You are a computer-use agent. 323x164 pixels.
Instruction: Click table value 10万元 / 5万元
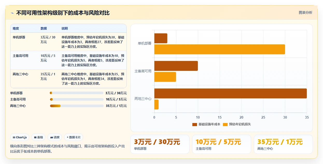click(48, 58)
